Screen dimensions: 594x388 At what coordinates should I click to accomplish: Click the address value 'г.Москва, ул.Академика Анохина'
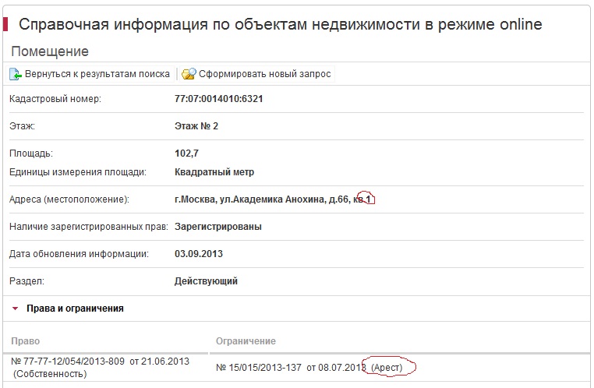[265, 199]
